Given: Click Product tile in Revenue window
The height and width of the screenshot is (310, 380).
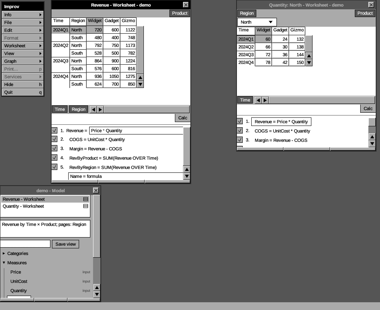Looking at the screenshot, I should (180, 13).
